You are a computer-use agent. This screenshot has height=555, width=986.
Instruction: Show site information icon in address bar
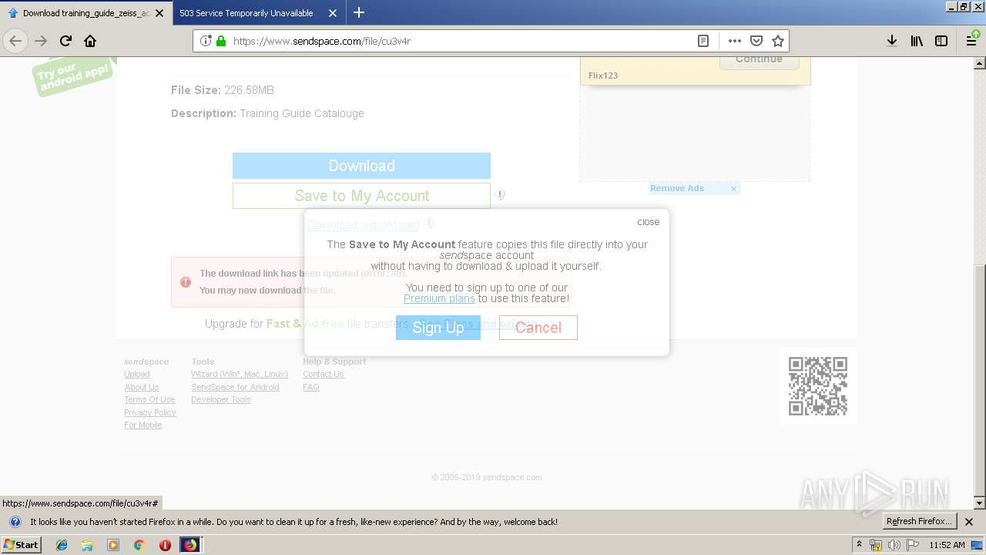coord(206,41)
